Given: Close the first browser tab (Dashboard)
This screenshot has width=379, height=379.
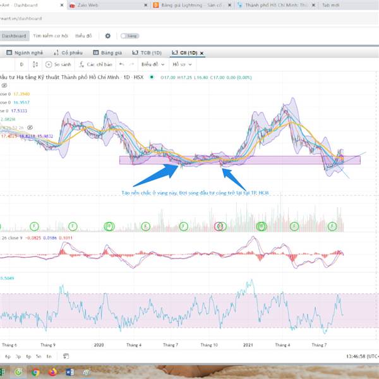Looking at the screenshot, I should point(62,5).
